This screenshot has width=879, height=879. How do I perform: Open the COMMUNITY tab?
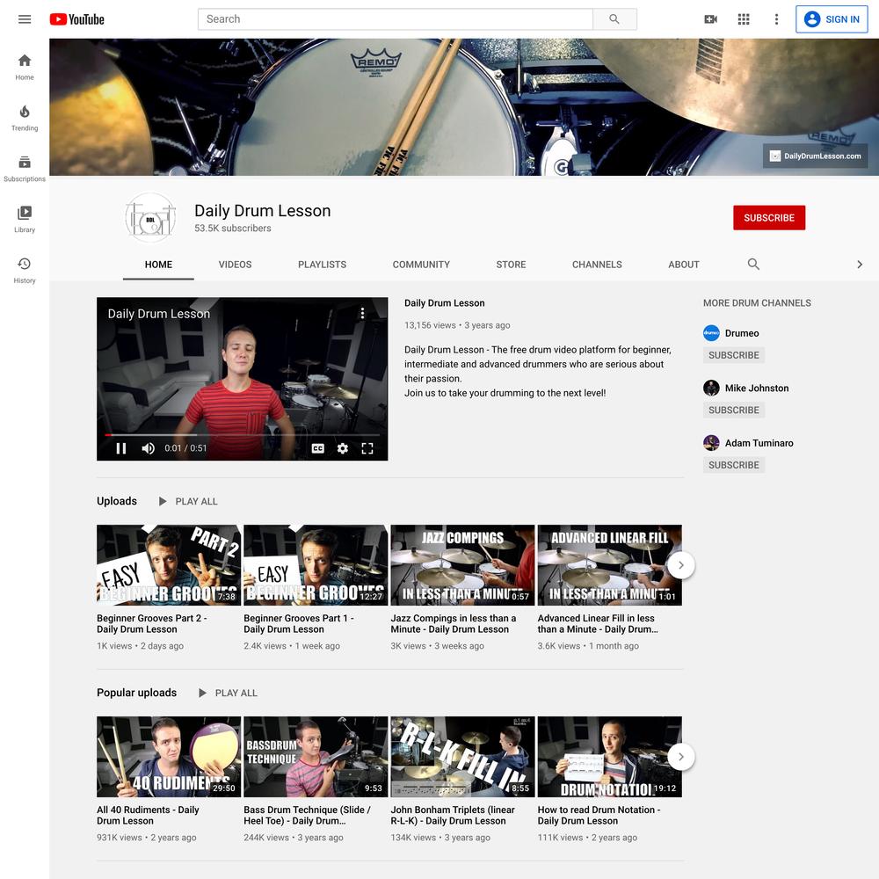[x=421, y=265]
